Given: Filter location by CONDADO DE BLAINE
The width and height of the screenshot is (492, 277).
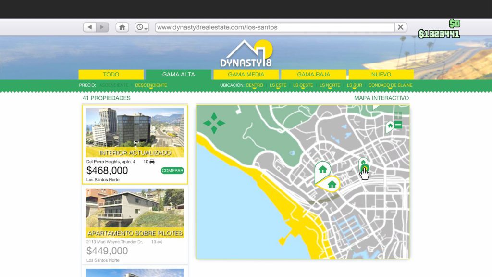Looking at the screenshot, I should [x=390, y=85].
